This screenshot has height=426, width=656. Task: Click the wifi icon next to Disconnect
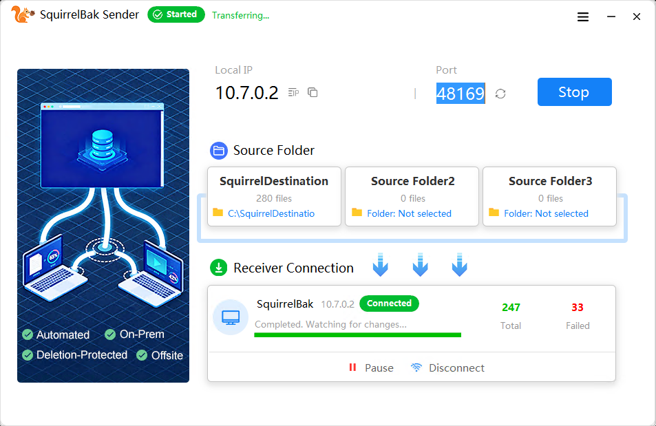(x=416, y=368)
